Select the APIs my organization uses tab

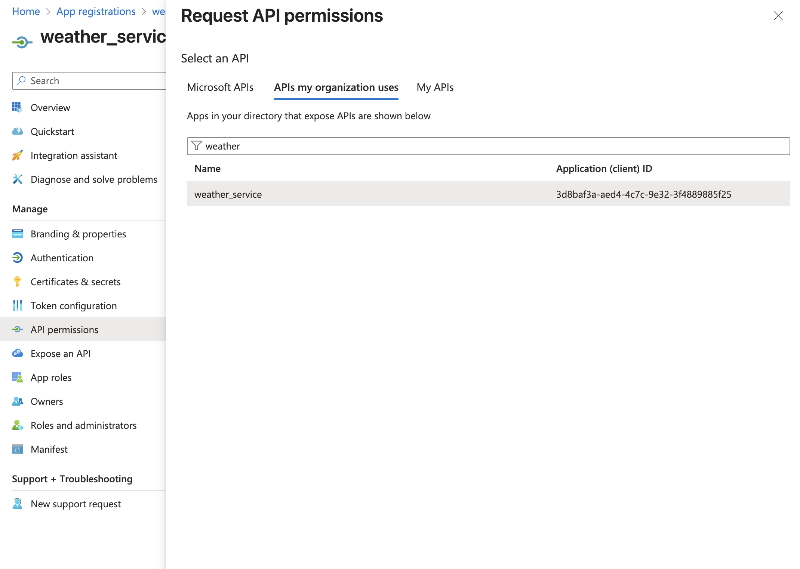click(x=336, y=87)
